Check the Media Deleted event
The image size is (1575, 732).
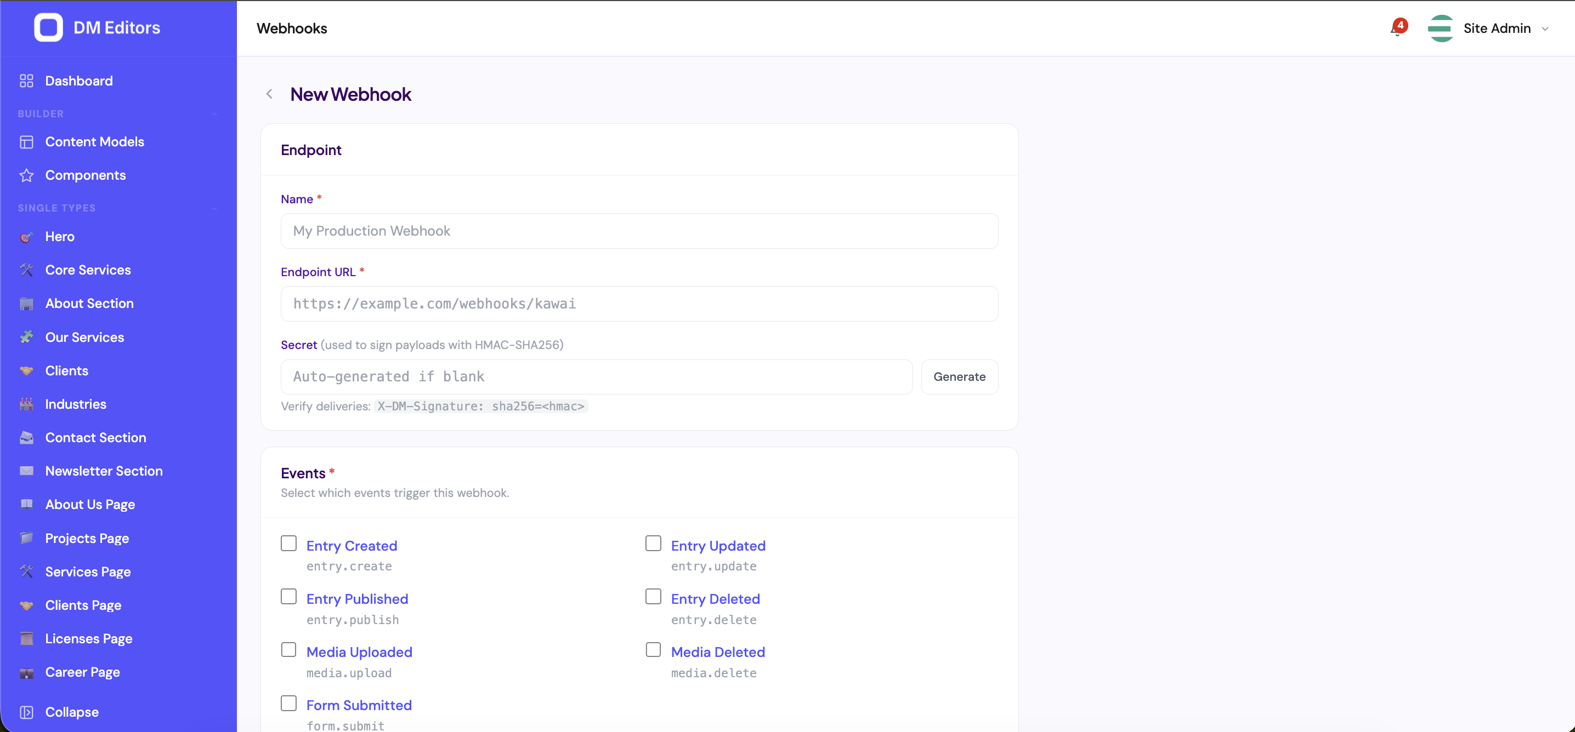(654, 649)
